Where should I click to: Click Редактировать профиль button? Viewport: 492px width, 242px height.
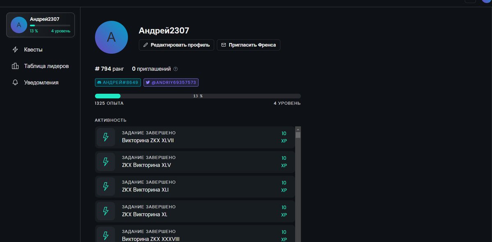tap(177, 45)
